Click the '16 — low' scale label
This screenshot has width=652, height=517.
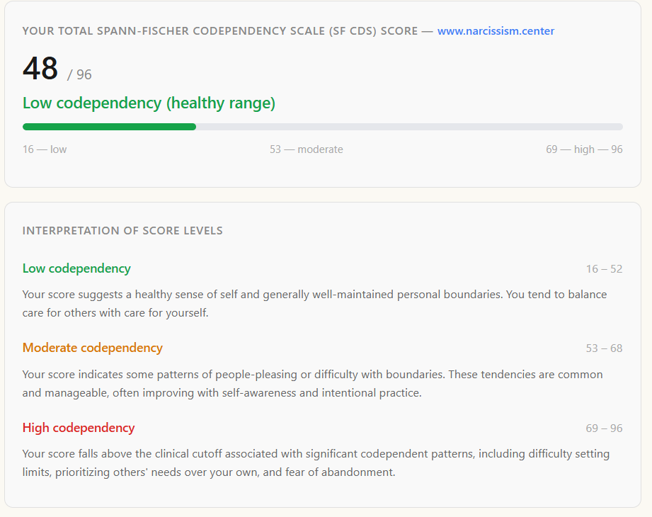[x=45, y=149]
